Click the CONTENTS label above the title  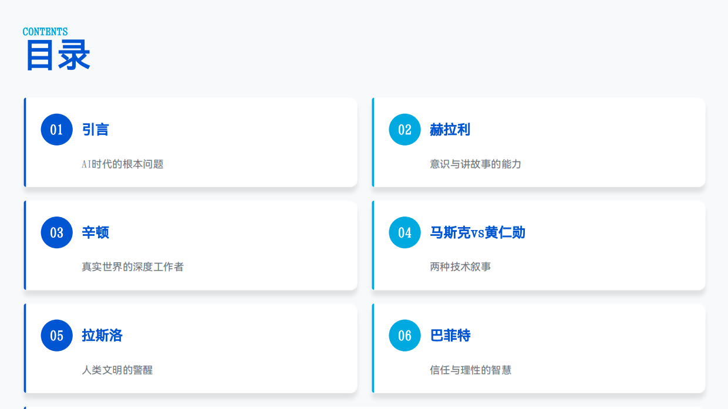45,32
